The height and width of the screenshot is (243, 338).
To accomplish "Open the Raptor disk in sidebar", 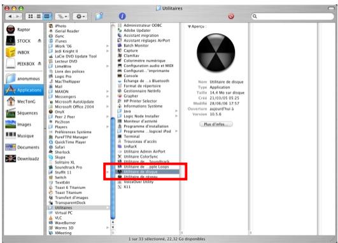I will click(x=24, y=29).
